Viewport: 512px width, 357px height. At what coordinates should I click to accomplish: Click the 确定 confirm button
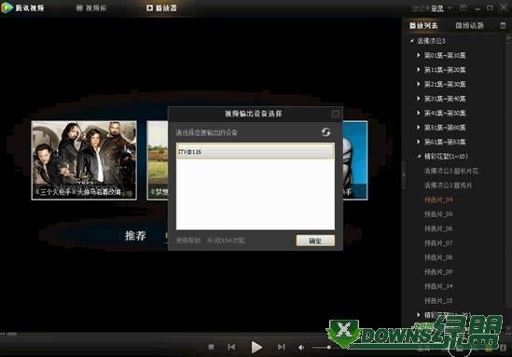coord(315,240)
